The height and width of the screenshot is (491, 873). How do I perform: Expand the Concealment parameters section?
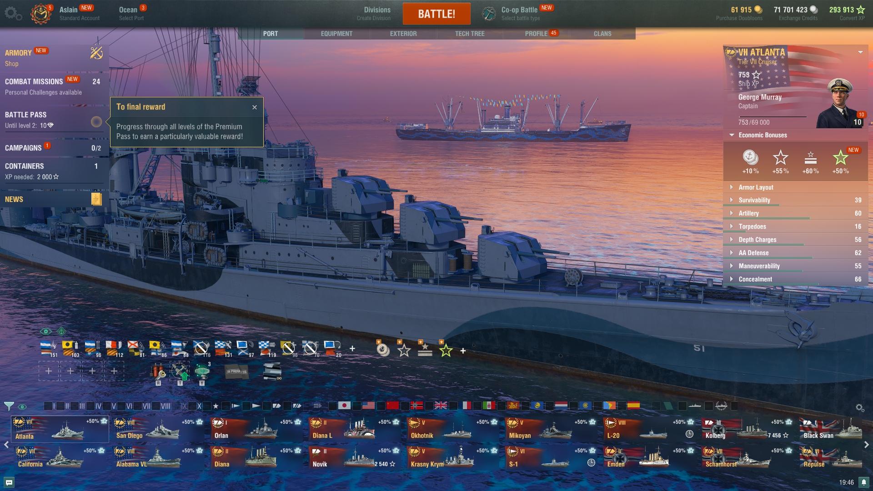point(755,279)
